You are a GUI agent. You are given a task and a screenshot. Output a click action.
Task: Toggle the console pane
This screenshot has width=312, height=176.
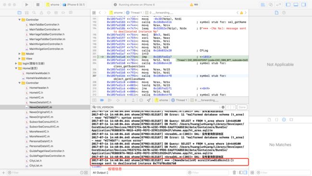[x=245, y=173]
